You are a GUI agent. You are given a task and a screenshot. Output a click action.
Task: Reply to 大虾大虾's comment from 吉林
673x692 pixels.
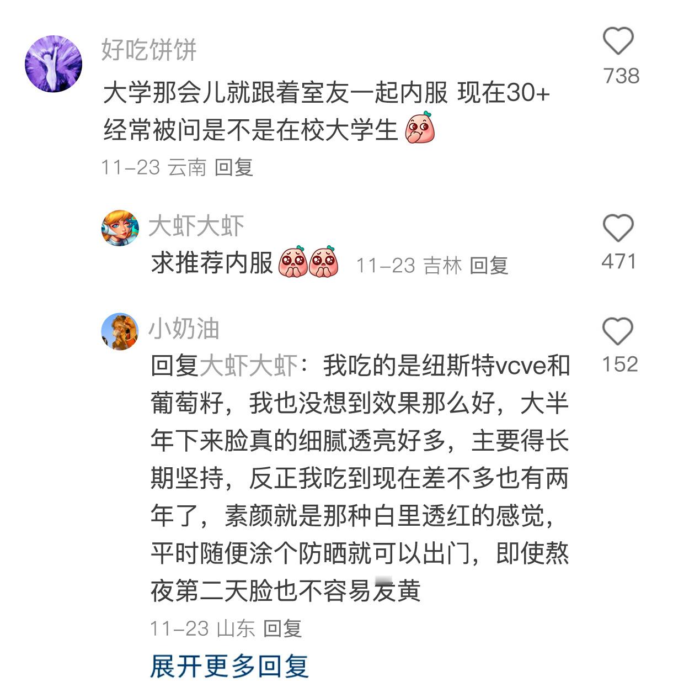pyautogui.click(x=489, y=266)
